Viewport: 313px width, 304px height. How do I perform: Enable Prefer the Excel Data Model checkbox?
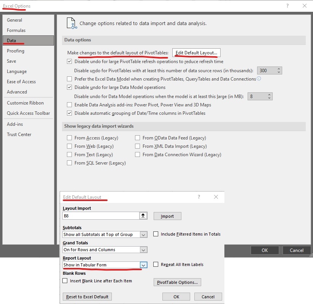[69, 79]
